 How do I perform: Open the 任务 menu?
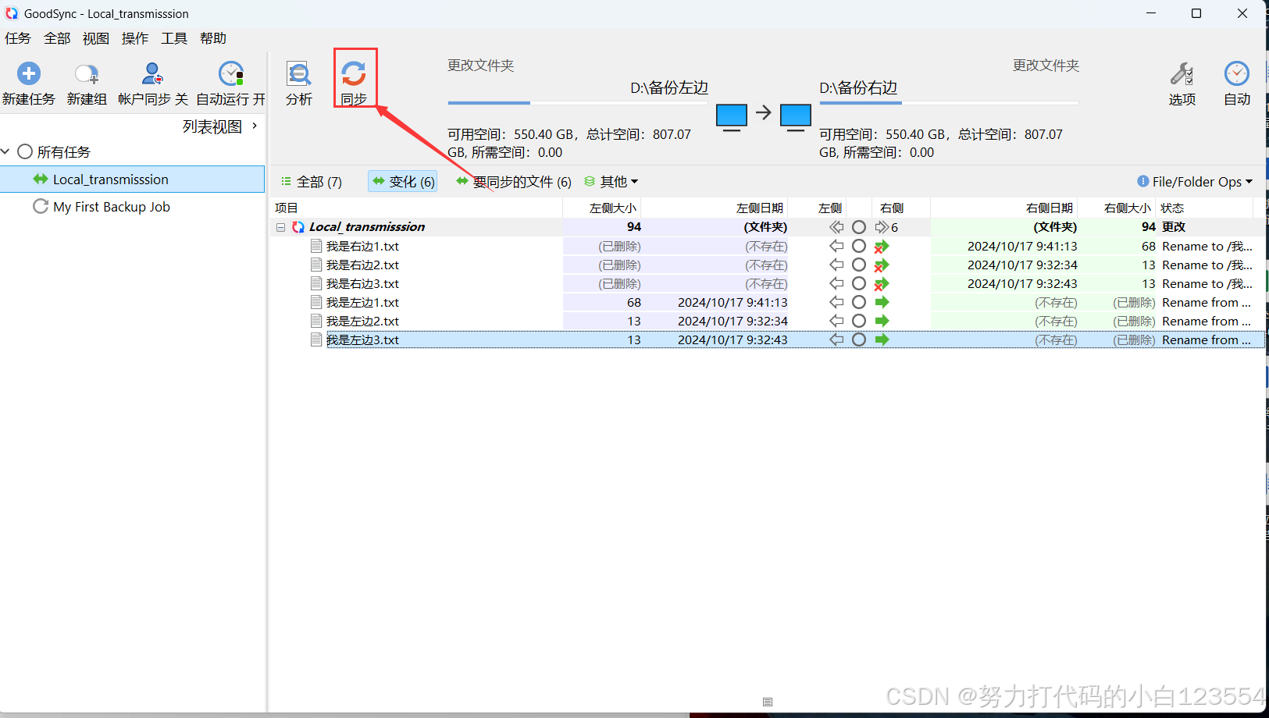(17, 38)
